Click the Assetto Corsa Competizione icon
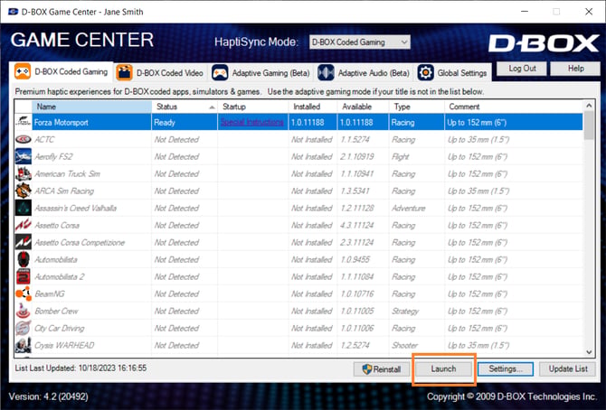This screenshot has width=606, height=410. (24, 242)
